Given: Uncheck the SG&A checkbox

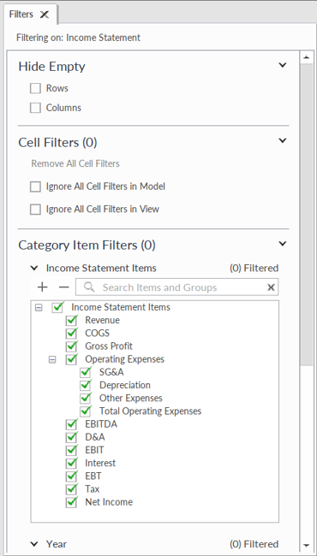Looking at the screenshot, I should pos(86,373).
